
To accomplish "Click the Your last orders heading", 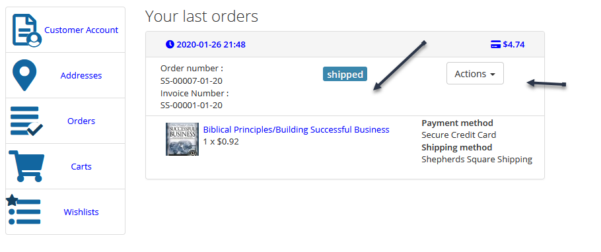I will (x=201, y=16).
